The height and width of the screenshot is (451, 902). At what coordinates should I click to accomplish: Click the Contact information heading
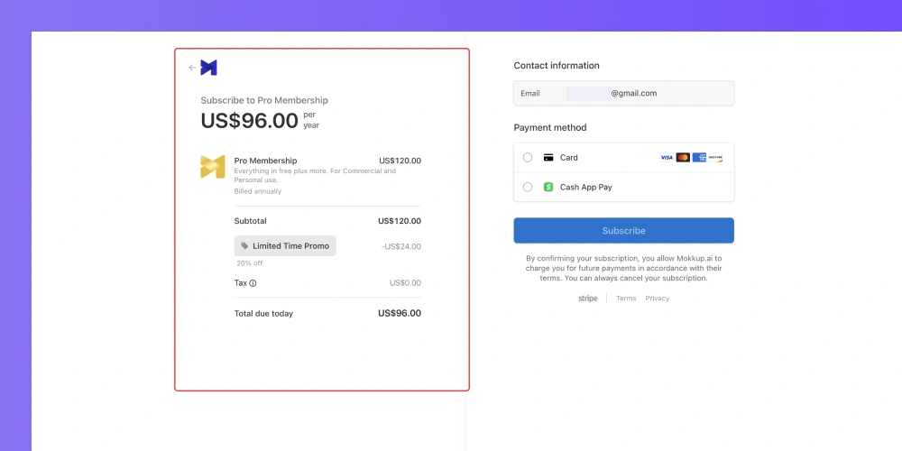tap(557, 66)
